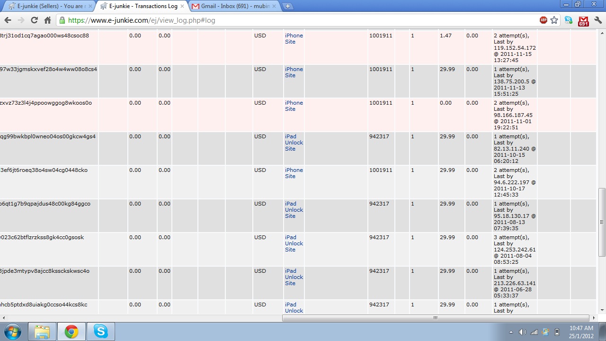Viewport: 606px width, 341px height.
Task: Open iPad Unlock Site link for qg99bwkbpl0wneo
Action: [x=294, y=143]
